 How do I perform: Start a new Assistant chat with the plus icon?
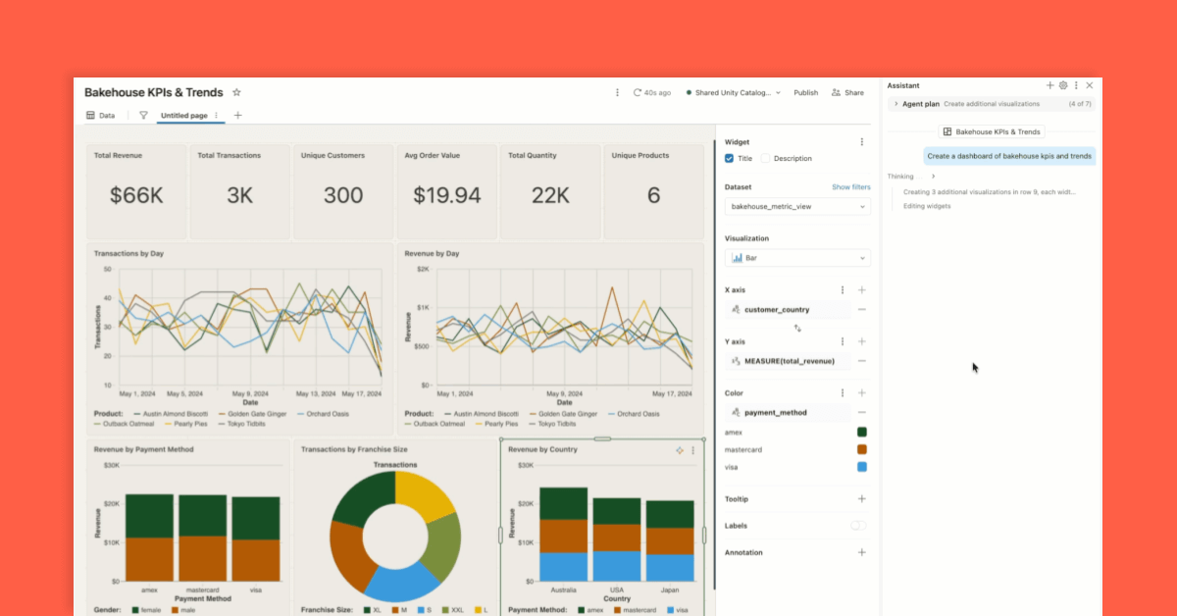tap(1049, 85)
